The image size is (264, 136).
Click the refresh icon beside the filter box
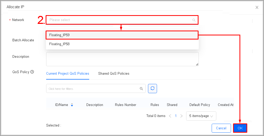(x=152, y=88)
